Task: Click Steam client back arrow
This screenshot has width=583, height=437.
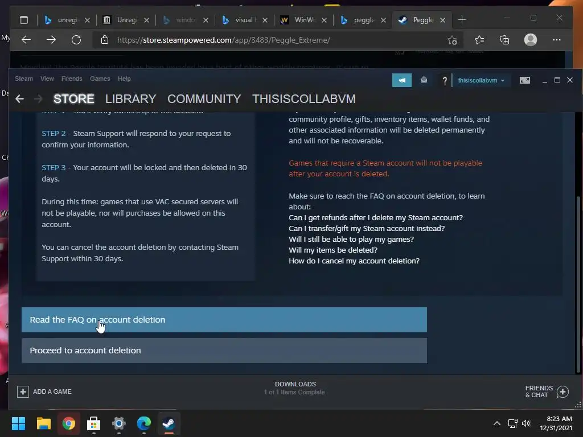Action: 20,99
